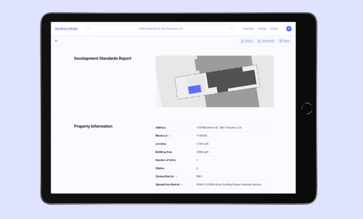Click the dark building footprint on map

(230, 79)
